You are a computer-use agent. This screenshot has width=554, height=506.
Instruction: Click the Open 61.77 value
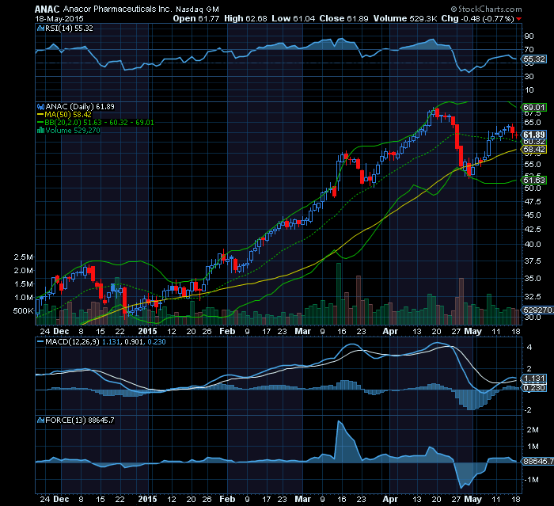click(195, 18)
